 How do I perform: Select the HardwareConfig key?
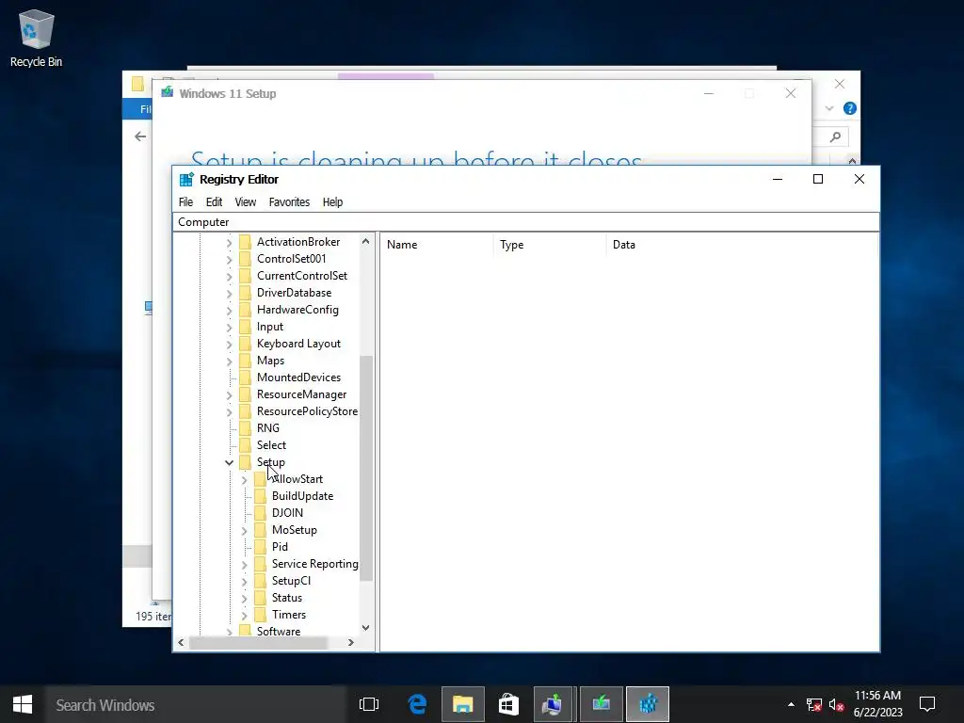pyautogui.click(x=297, y=310)
